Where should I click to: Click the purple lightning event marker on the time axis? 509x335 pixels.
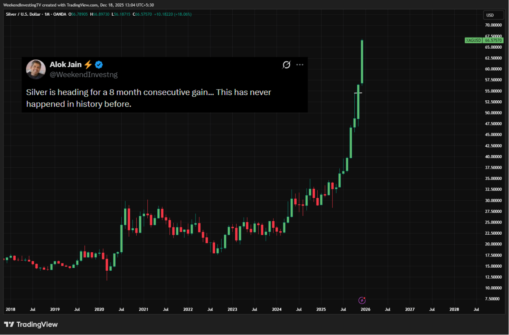[362, 300]
